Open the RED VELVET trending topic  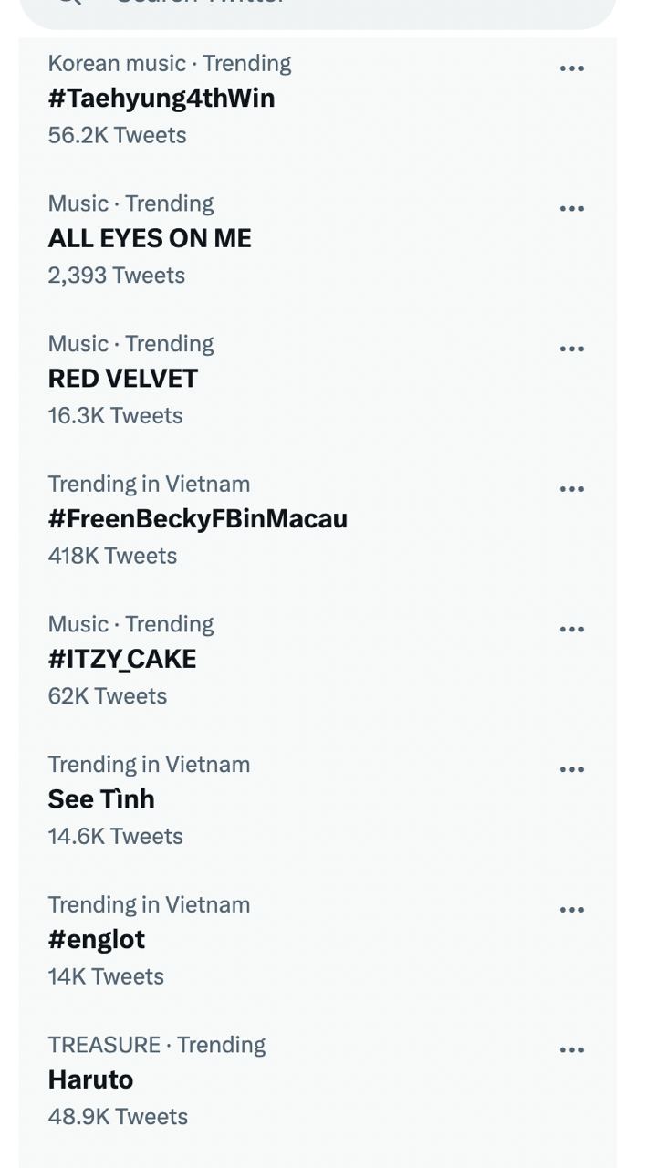(123, 379)
